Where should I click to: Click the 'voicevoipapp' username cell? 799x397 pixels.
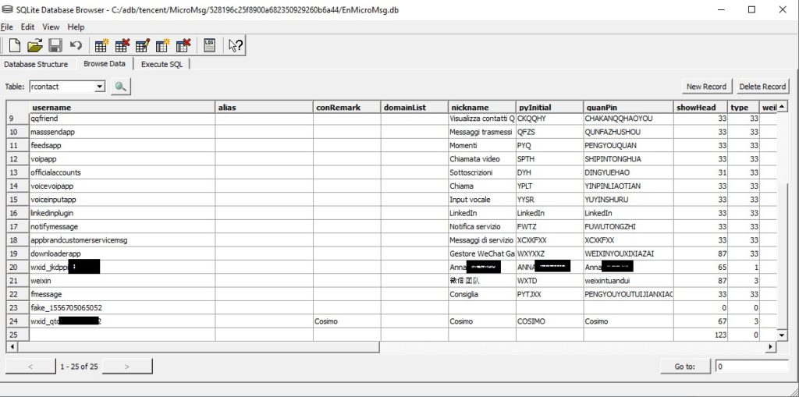coord(123,186)
